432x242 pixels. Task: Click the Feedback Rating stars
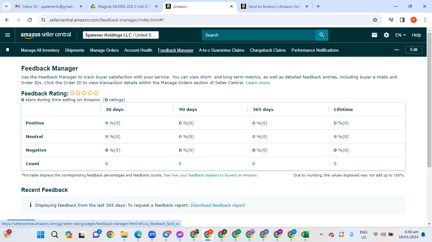coord(84,93)
